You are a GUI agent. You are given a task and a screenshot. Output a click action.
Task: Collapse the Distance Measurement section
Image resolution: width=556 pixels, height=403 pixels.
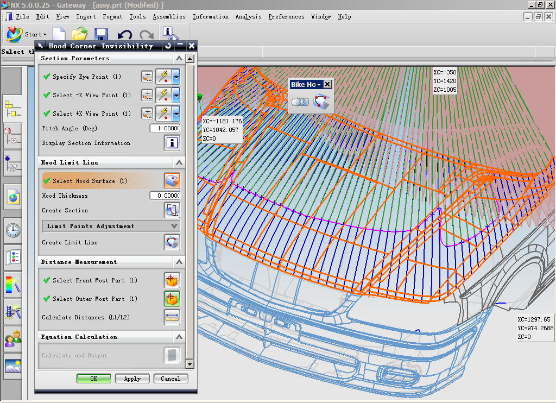(178, 262)
